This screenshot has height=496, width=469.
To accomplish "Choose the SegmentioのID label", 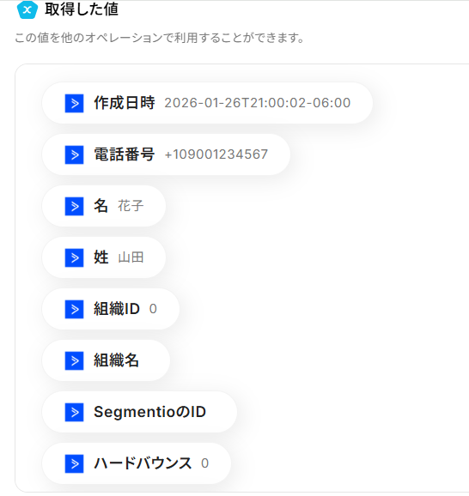I will pyautogui.click(x=149, y=412).
